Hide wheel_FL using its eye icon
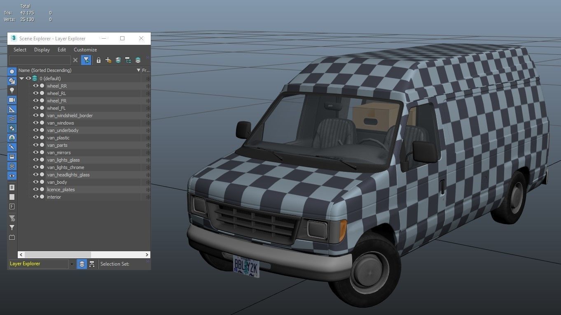The width and height of the screenshot is (561, 315). pos(36,108)
